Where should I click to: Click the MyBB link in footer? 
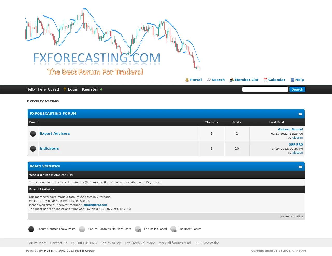click(48, 251)
